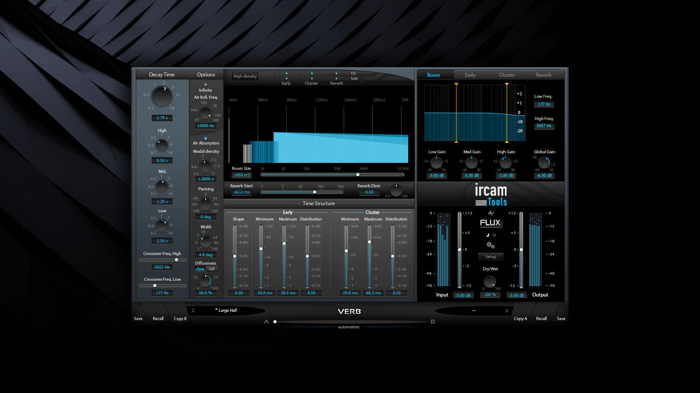Click the Modal density knob

click(x=206, y=166)
